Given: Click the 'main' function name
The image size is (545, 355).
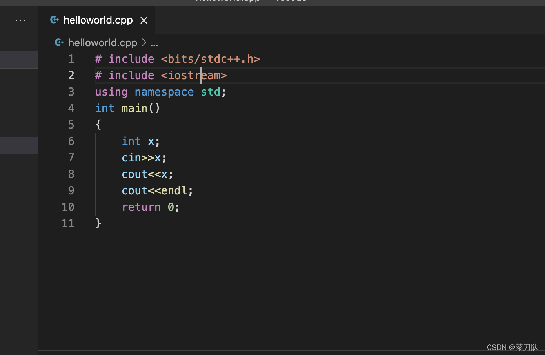Looking at the screenshot, I should pyautogui.click(x=134, y=109).
